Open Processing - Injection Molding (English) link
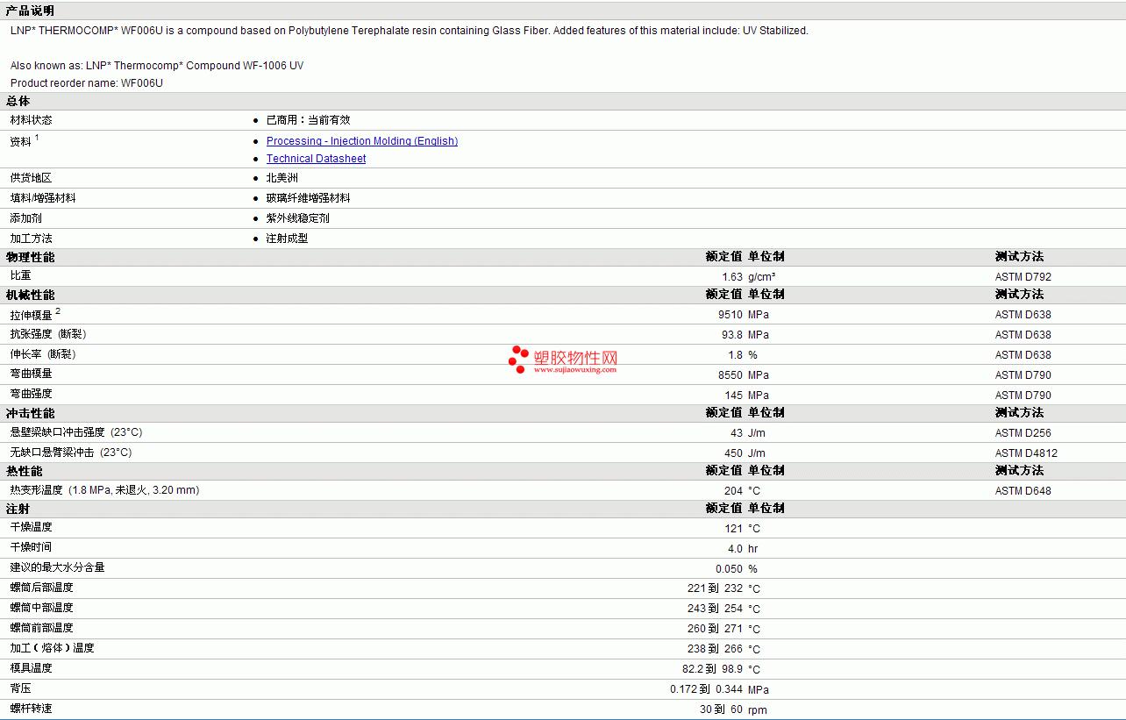This screenshot has width=1126, height=720. click(x=362, y=141)
